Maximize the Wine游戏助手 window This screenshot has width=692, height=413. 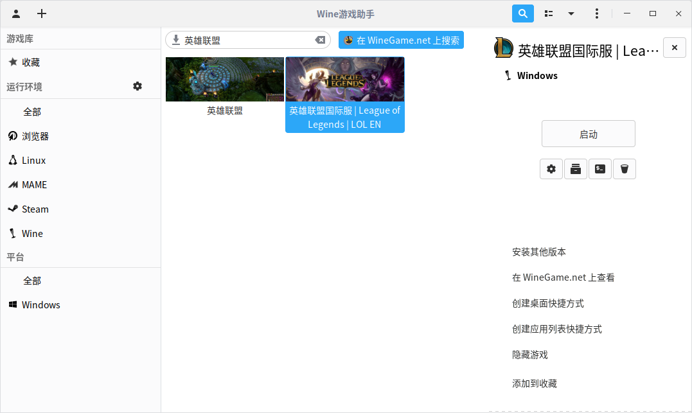point(653,13)
